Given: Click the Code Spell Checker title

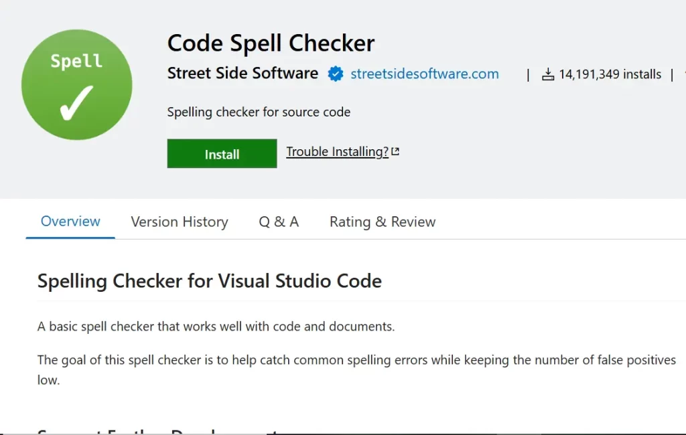Looking at the screenshot, I should (271, 43).
